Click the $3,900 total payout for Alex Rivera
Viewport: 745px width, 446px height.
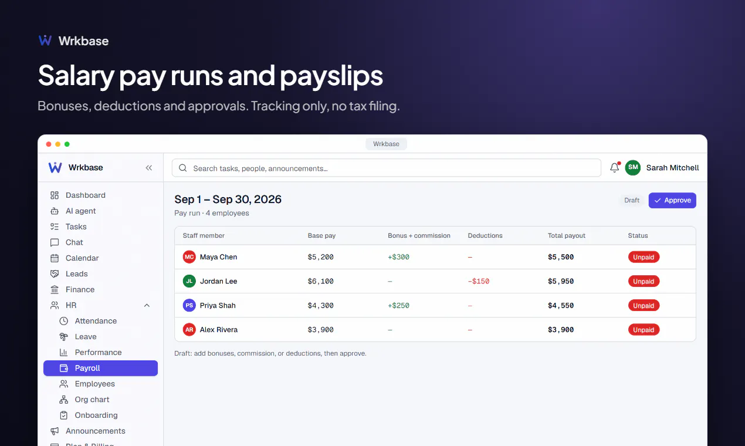[x=561, y=330]
